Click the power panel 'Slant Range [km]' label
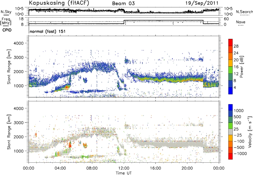The width and height of the screenshot is (253, 175). point(9,67)
